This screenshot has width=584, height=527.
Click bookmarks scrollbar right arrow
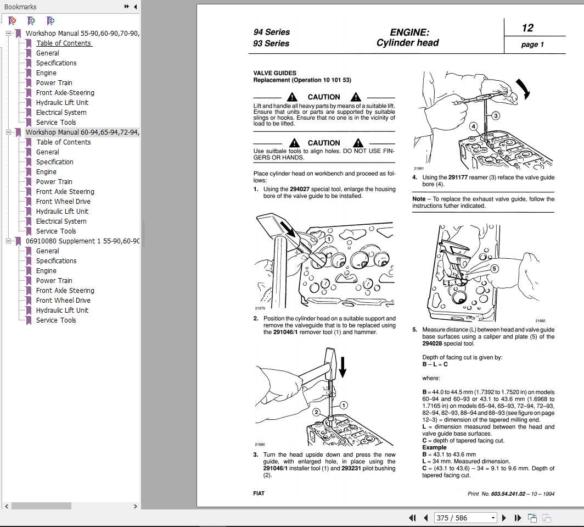click(135, 506)
